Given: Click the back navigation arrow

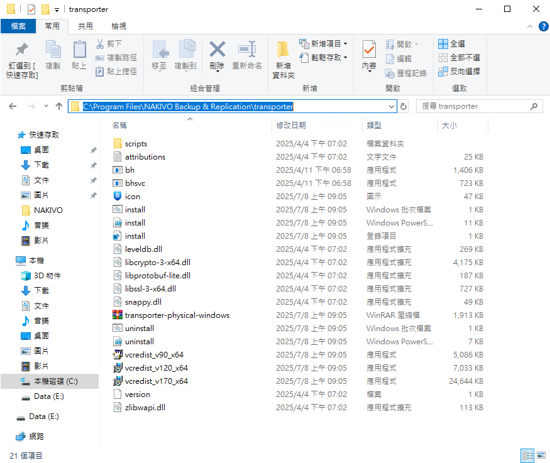Looking at the screenshot, I should pyautogui.click(x=13, y=106).
